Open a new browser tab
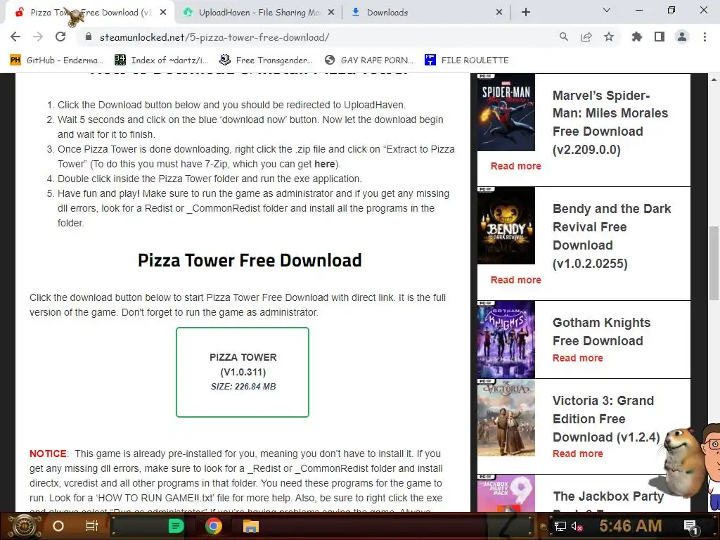 [x=526, y=13]
